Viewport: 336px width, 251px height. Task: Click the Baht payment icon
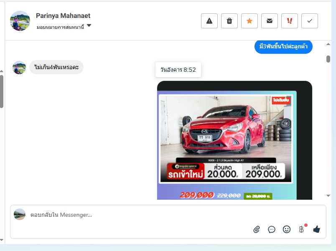pyautogui.click(x=301, y=229)
